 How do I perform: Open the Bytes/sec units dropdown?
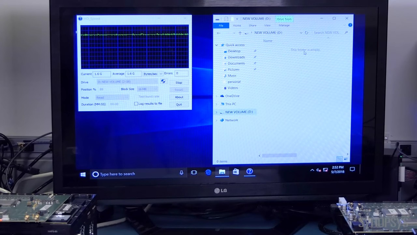153,74
